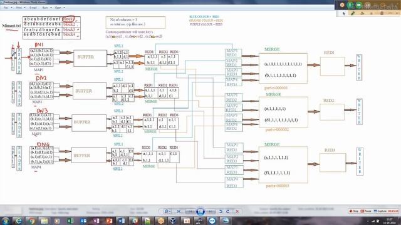Click the part-r-000002 label
Screen dimensions: 401x225
pyautogui.click(x=277, y=129)
